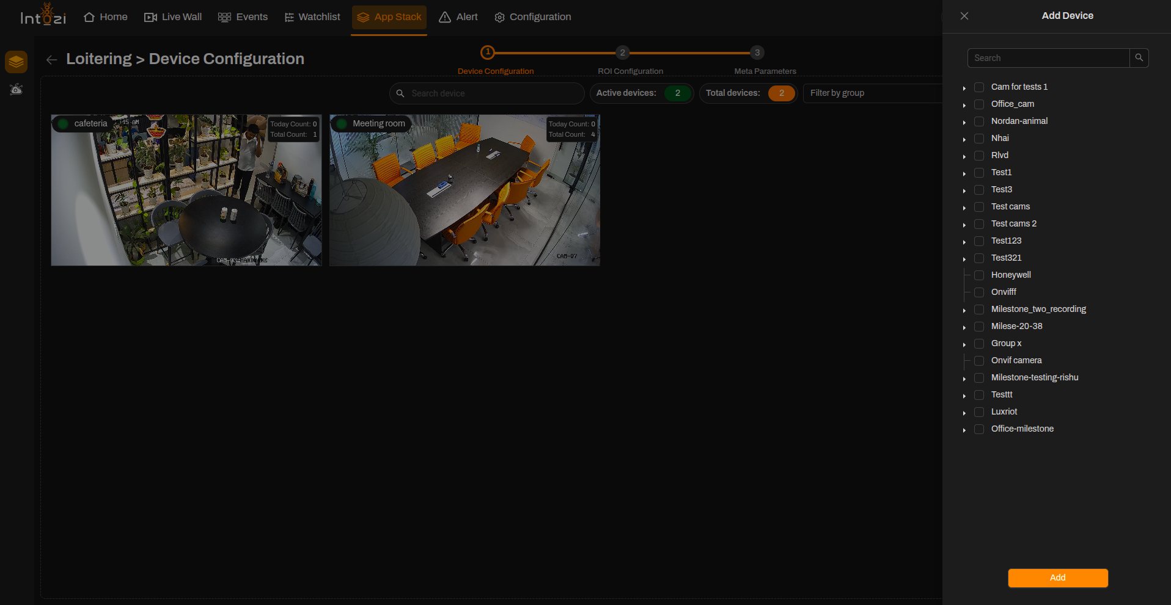Screen dimensions: 1171x605
Task: Go back using the left arrow
Action: click(x=52, y=59)
